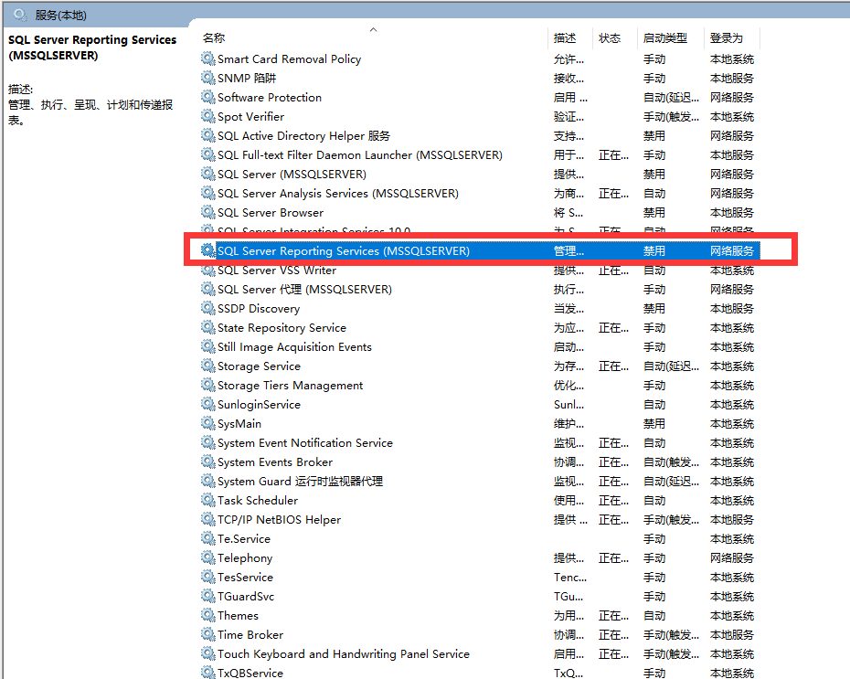Viewport: 850px width, 679px height.
Task: Sort by the 描述 column header
Action: click(565, 38)
